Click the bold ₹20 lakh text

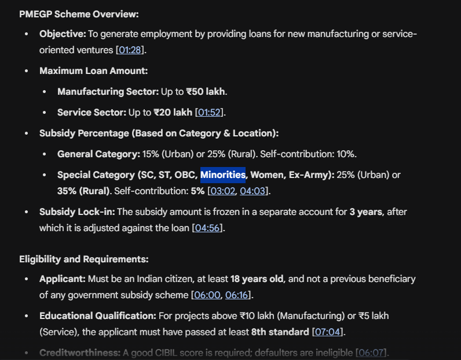click(x=173, y=112)
